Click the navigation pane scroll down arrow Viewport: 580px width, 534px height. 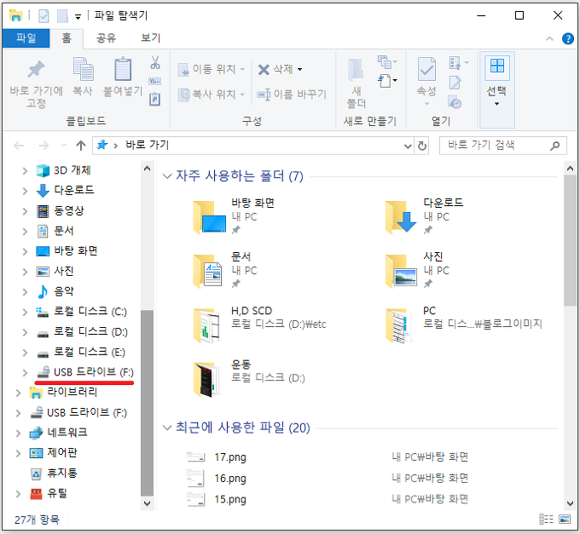(x=147, y=503)
